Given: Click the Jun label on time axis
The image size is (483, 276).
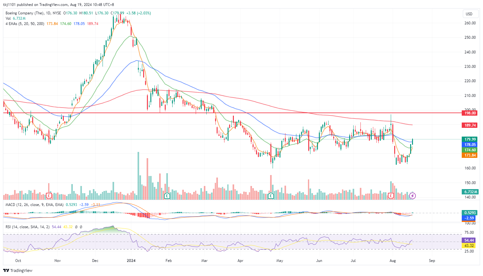Looking at the screenshot, I should click(319, 261).
